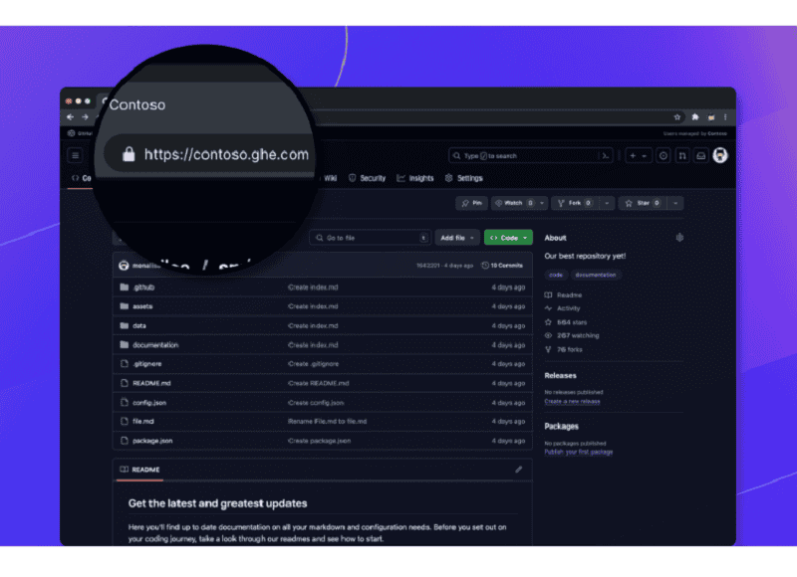This screenshot has height=577, width=797.
Task: Click the 'documentation' topic tag
Action: coord(595,275)
